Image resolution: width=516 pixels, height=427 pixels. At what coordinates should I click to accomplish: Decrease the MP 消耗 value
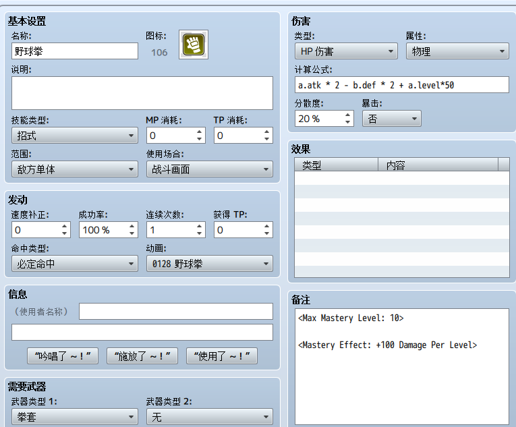[x=199, y=139]
